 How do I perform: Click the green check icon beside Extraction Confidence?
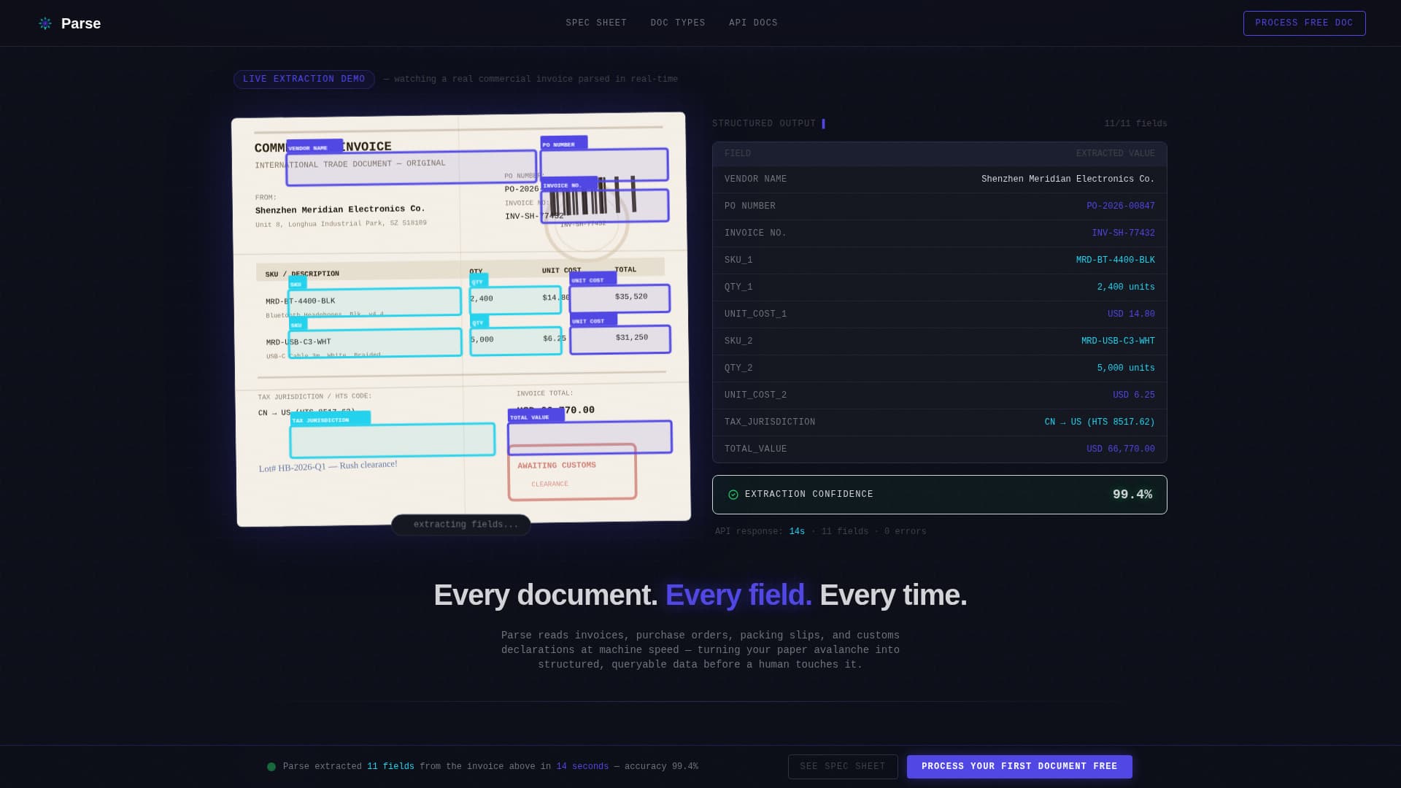tap(733, 495)
